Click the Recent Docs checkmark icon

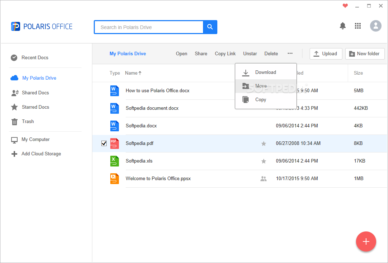click(x=14, y=58)
